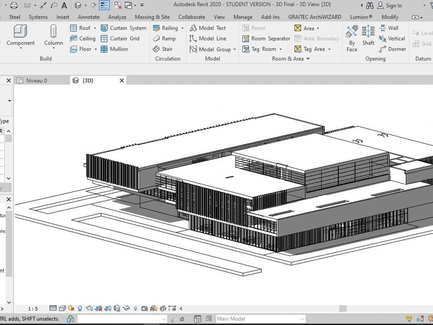Open the Modify ribbon tab
This screenshot has height=325, width=433.
click(x=390, y=17)
